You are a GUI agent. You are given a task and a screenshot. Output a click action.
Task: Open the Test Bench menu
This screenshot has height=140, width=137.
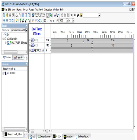coord(39,10)
